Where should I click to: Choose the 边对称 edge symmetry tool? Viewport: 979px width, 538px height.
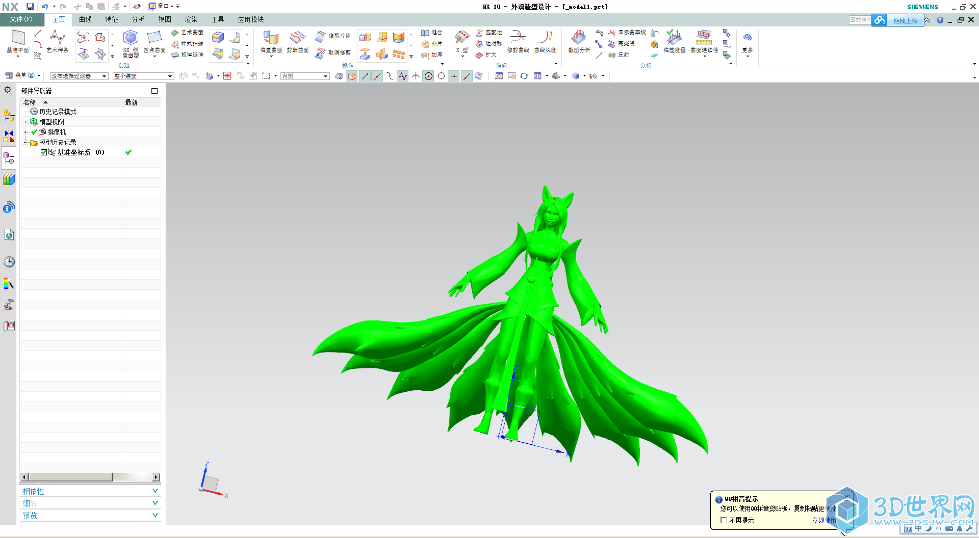[489, 44]
